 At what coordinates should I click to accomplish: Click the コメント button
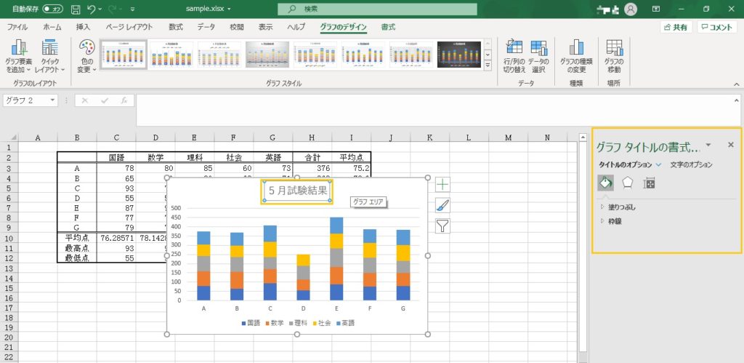pyautogui.click(x=717, y=27)
